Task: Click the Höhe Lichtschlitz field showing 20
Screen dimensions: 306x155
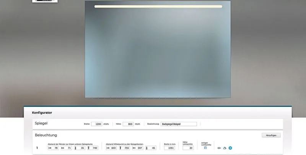Action: pyautogui.click(x=188, y=148)
